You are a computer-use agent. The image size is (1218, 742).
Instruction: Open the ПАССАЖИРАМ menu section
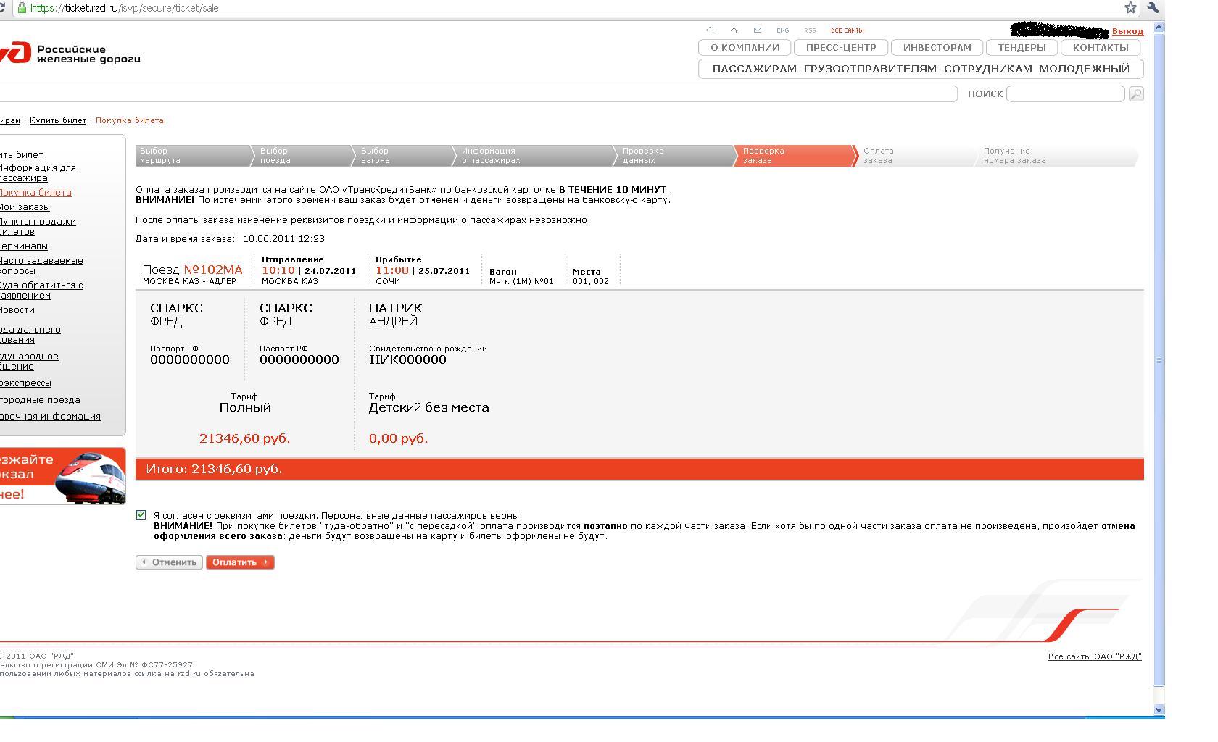[754, 69]
